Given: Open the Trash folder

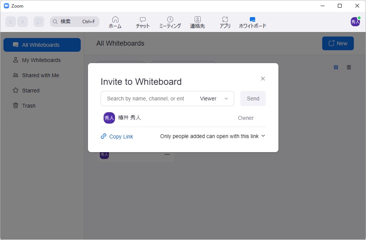Looking at the screenshot, I should pyautogui.click(x=42, y=106).
